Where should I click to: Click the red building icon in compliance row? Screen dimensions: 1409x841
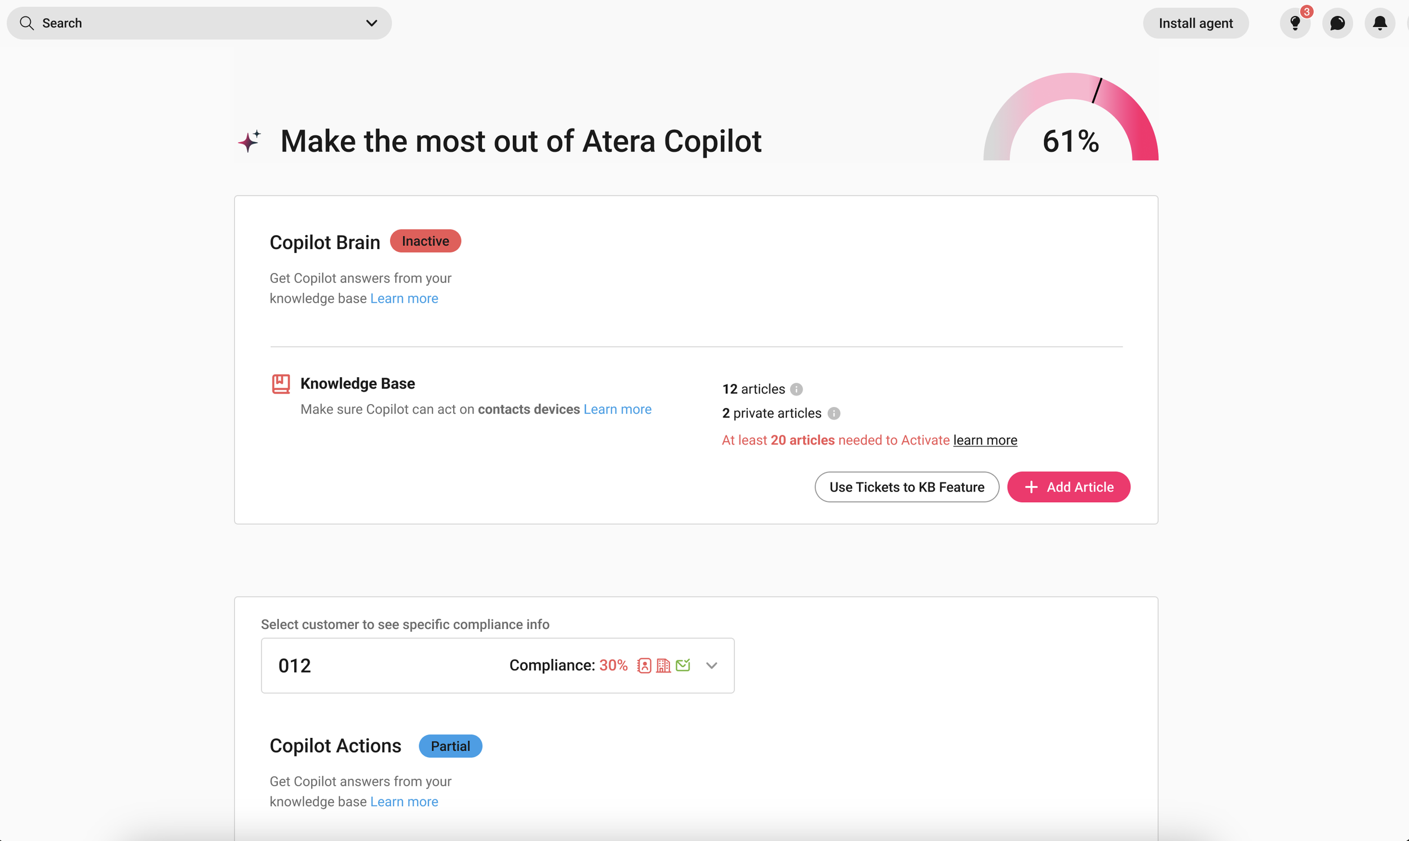[663, 665]
